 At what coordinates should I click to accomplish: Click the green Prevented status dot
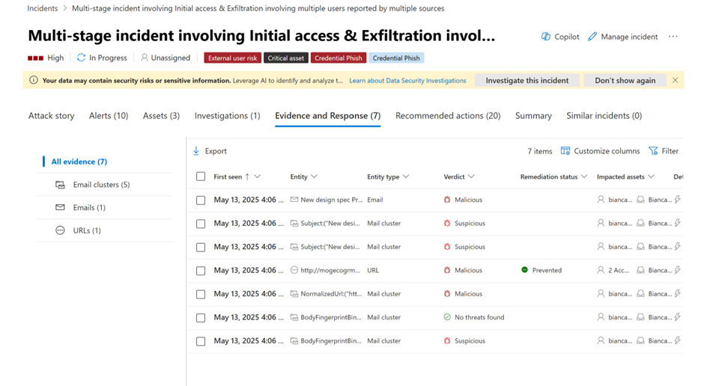[524, 270]
